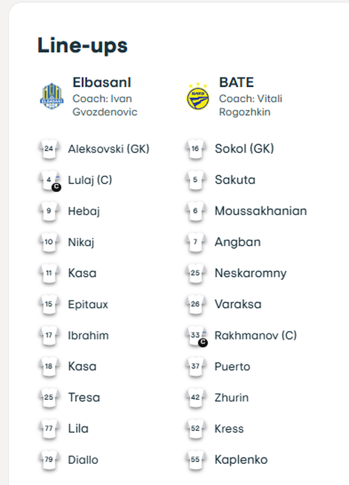Select player Puerto in BATE lineup
This screenshot has height=485, width=349.
(232, 367)
